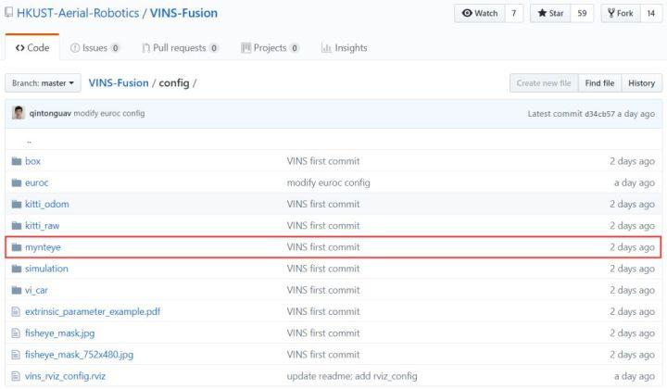
Task: Open the Insights tab
Action: pyautogui.click(x=345, y=47)
